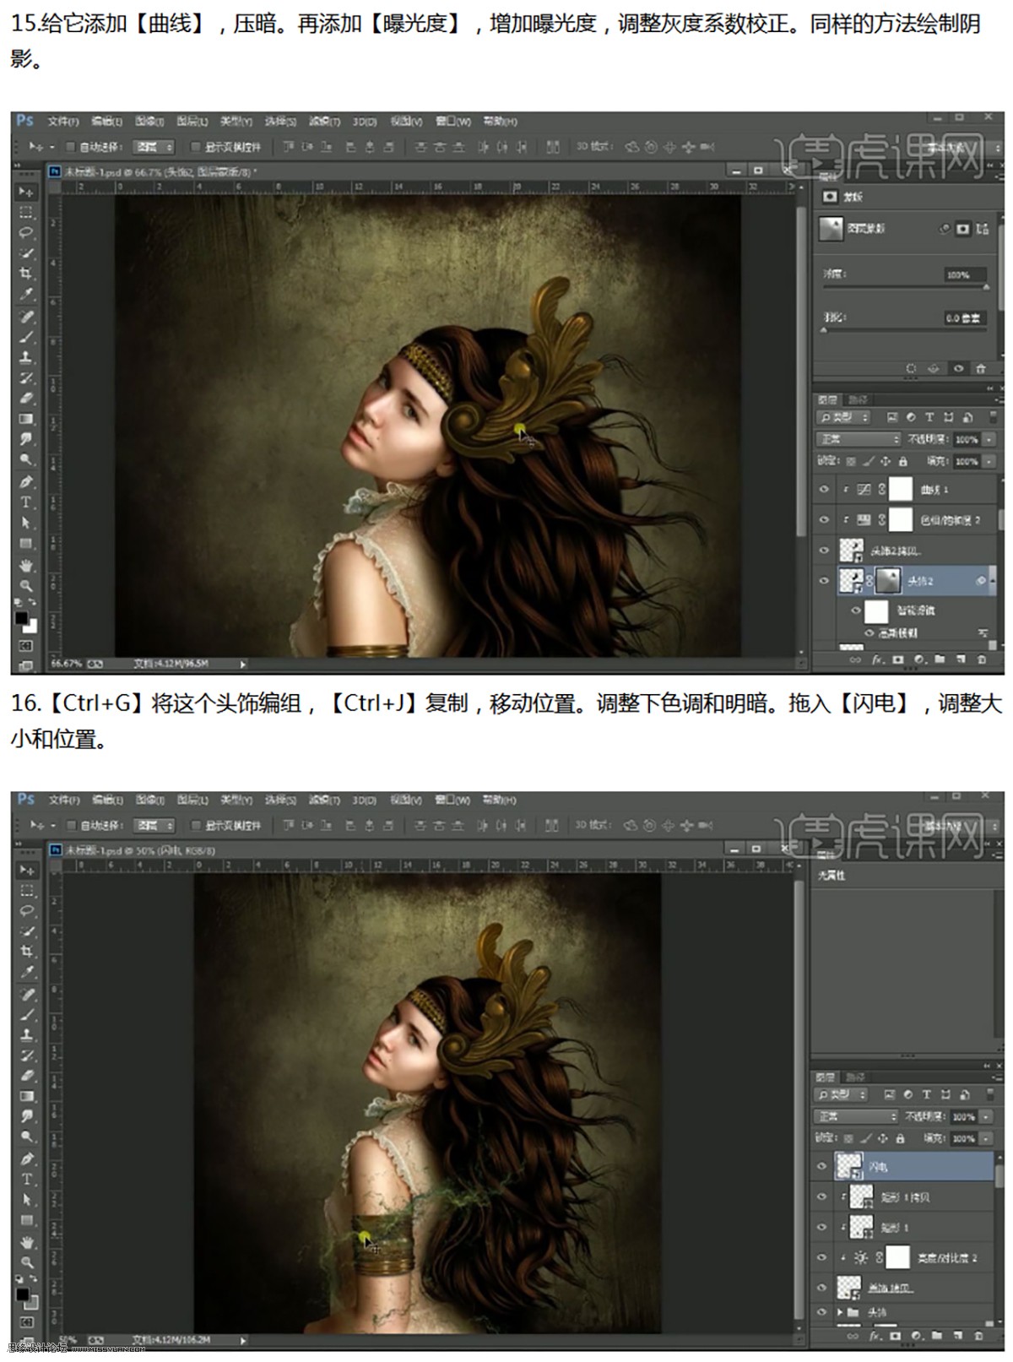Click the 头饰2 layer mask thumbnail

889,581
